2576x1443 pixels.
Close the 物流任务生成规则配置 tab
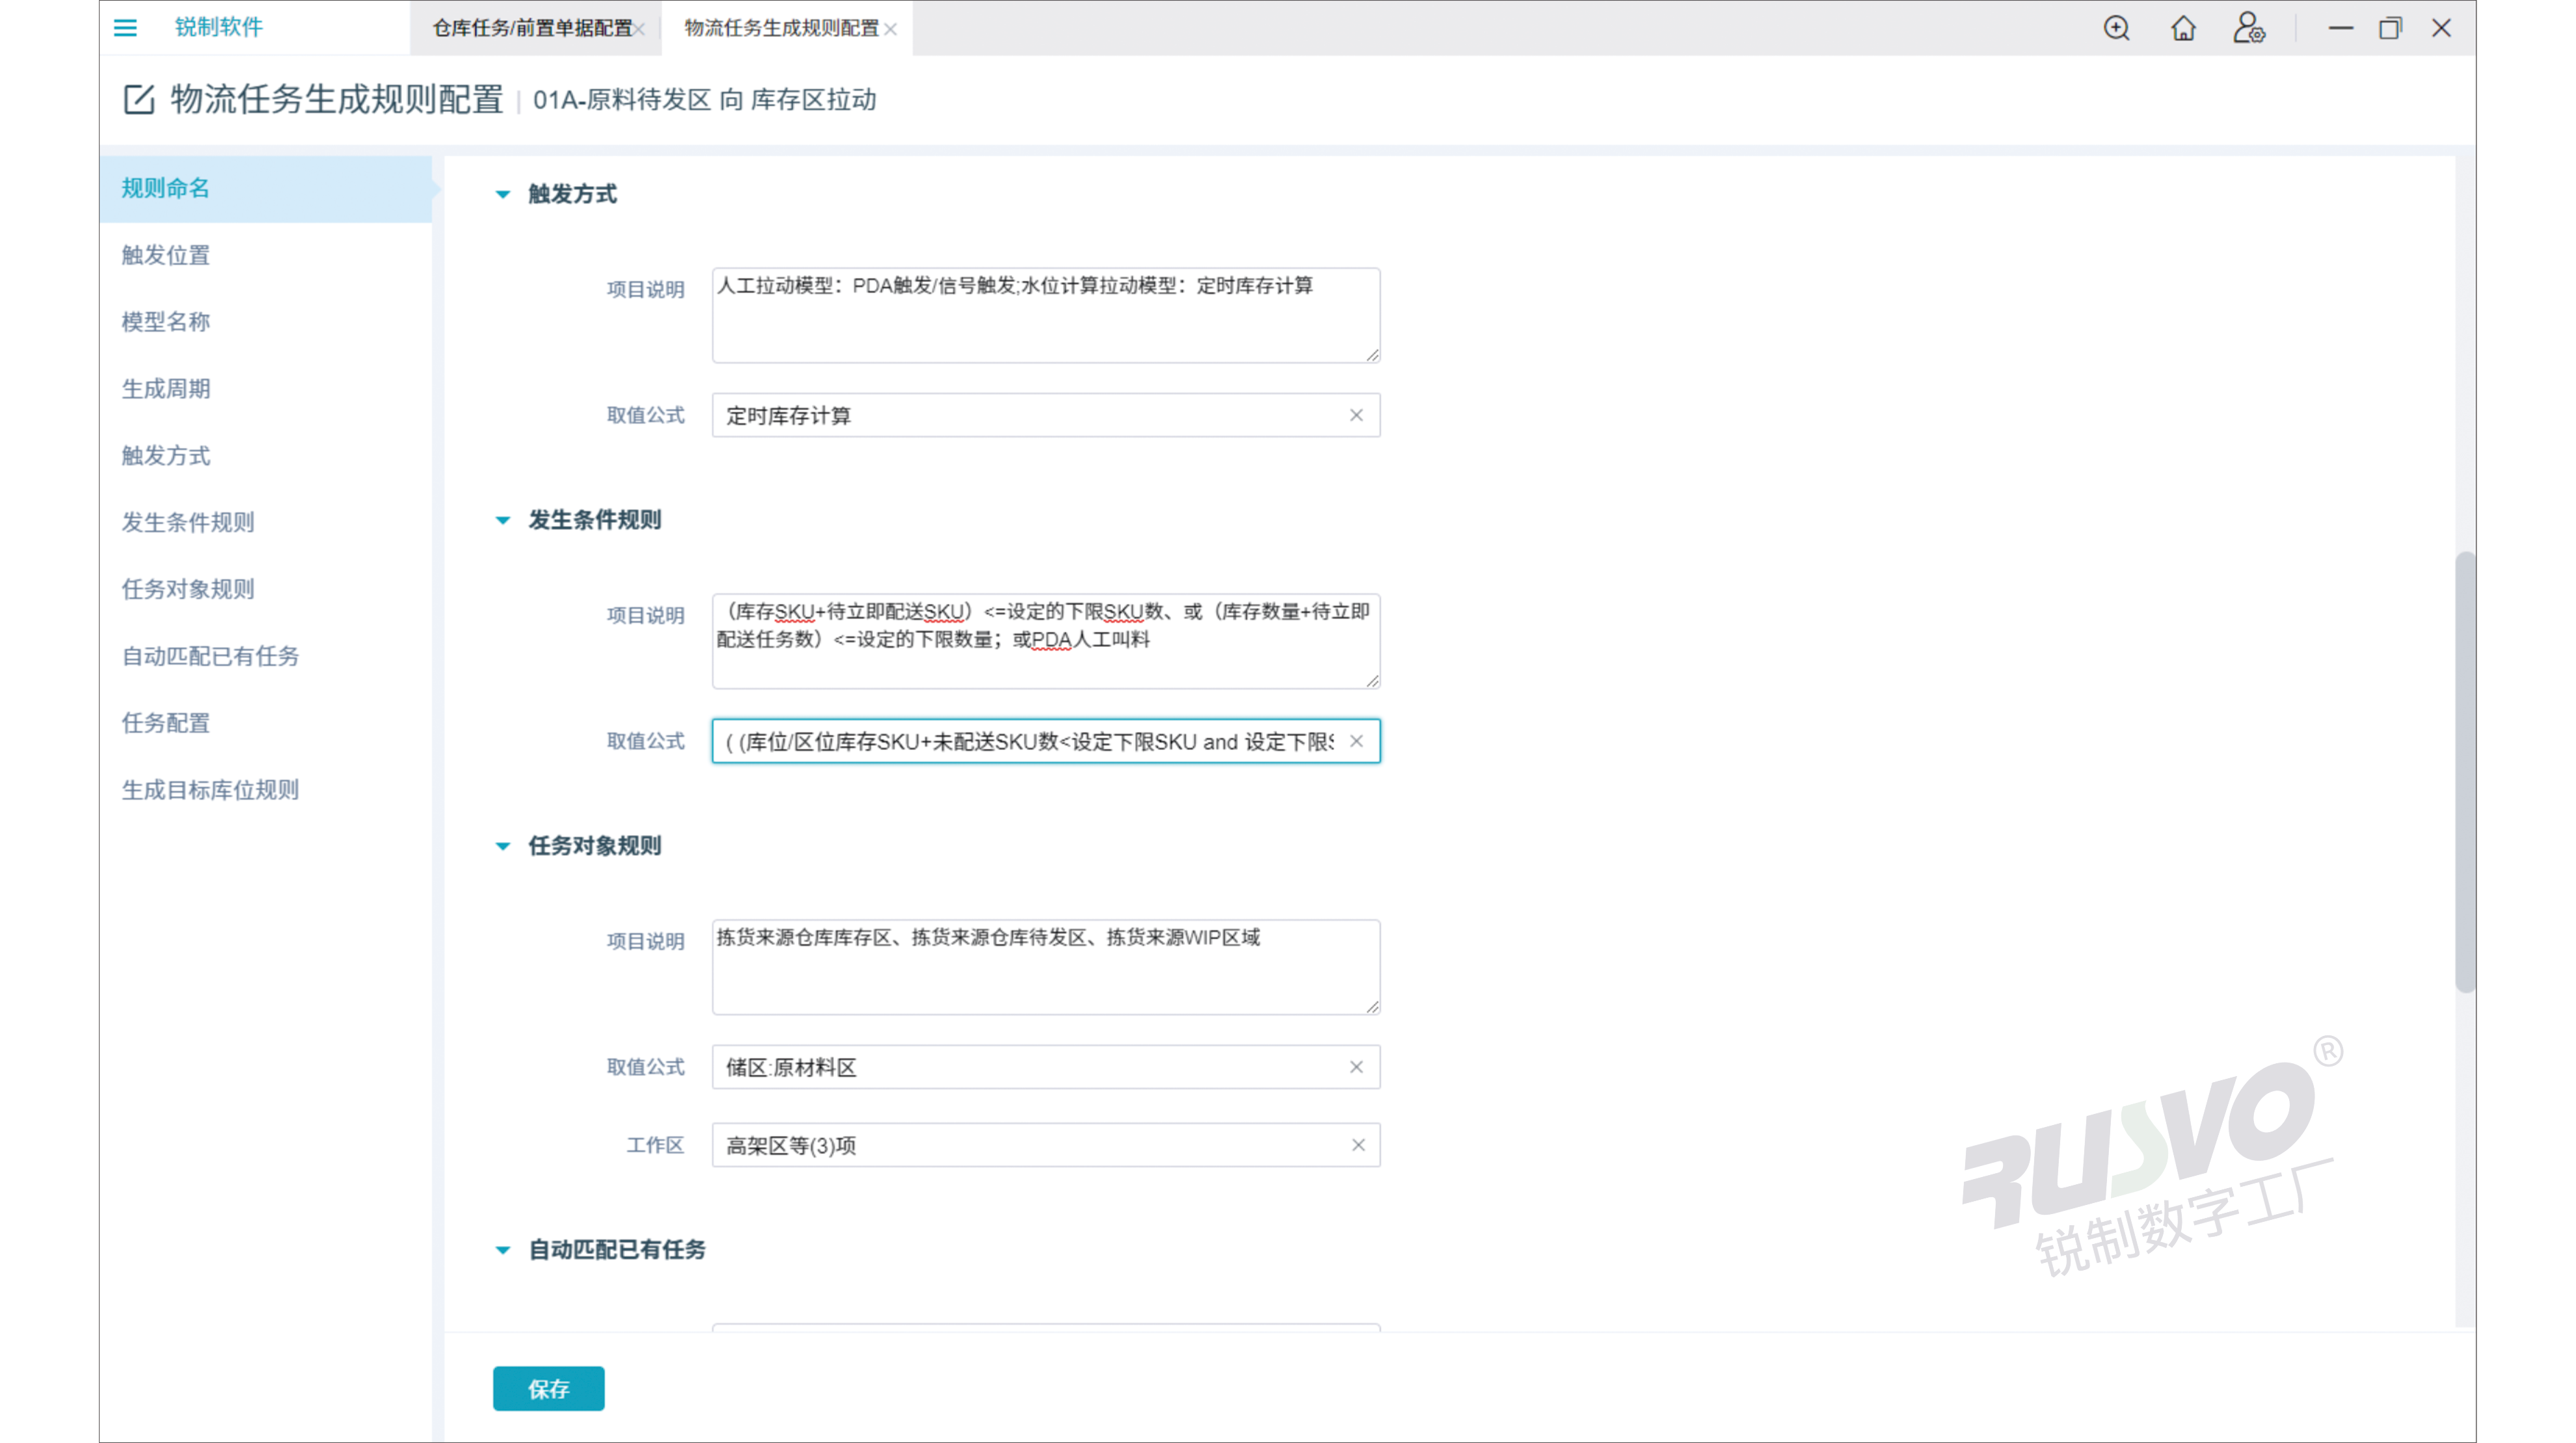click(x=891, y=30)
